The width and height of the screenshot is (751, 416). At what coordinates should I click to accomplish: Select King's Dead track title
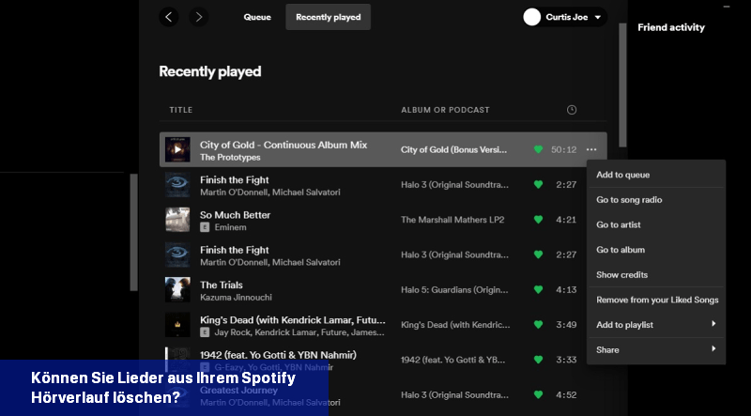click(x=293, y=319)
